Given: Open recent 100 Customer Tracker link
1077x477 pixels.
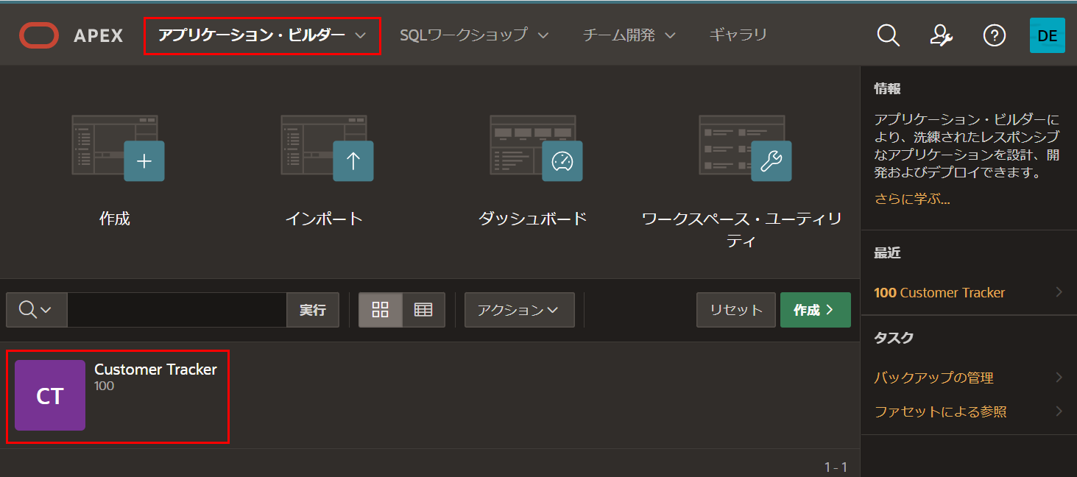Looking at the screenshot, I should coord(939,292).
